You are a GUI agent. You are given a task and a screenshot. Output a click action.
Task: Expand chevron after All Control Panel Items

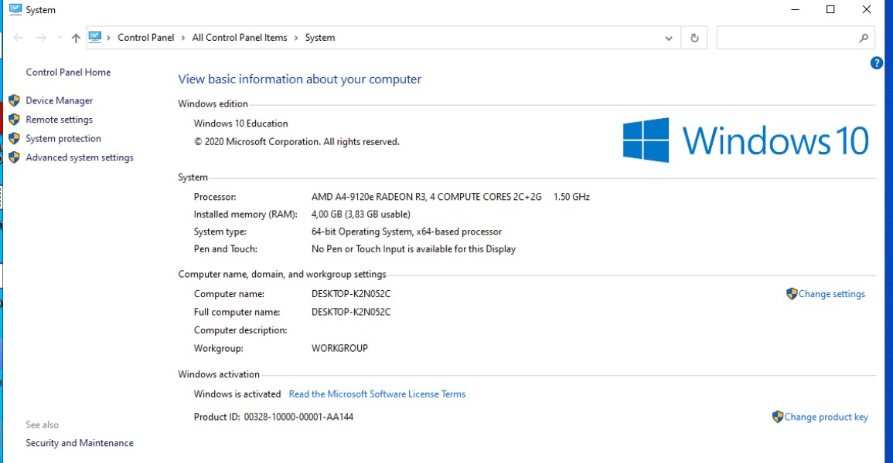coord(296,38)
